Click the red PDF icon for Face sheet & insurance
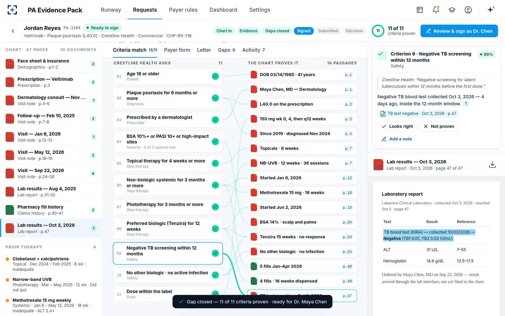Viewport: 505px width, 316px height. tap(10, 64)
